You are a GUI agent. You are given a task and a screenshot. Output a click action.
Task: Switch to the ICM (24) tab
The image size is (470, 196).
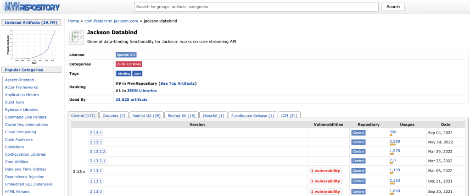click(289, 115)
